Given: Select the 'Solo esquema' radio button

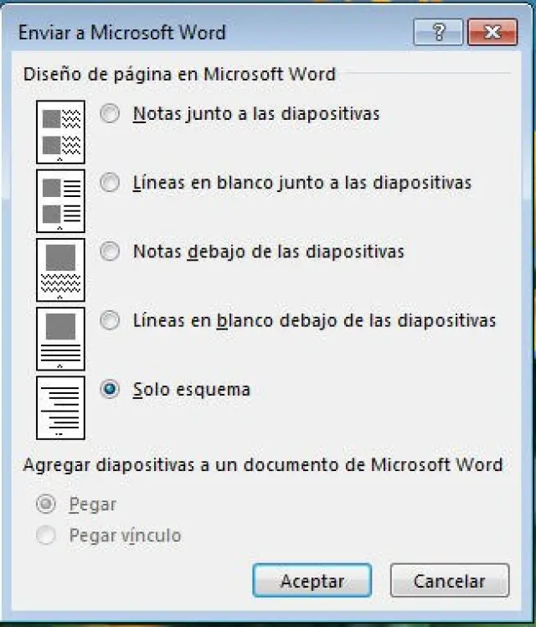Looking at the screenshot, I should point(110,390).
